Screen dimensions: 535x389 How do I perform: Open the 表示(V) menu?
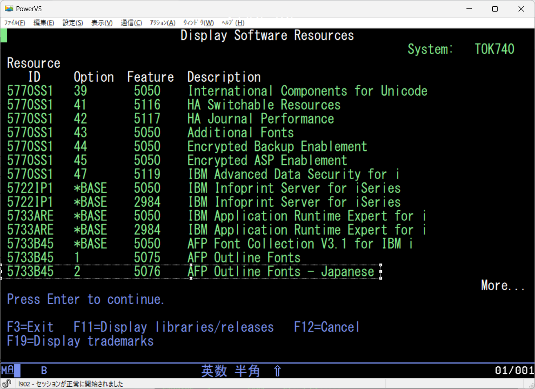(101, 23)
